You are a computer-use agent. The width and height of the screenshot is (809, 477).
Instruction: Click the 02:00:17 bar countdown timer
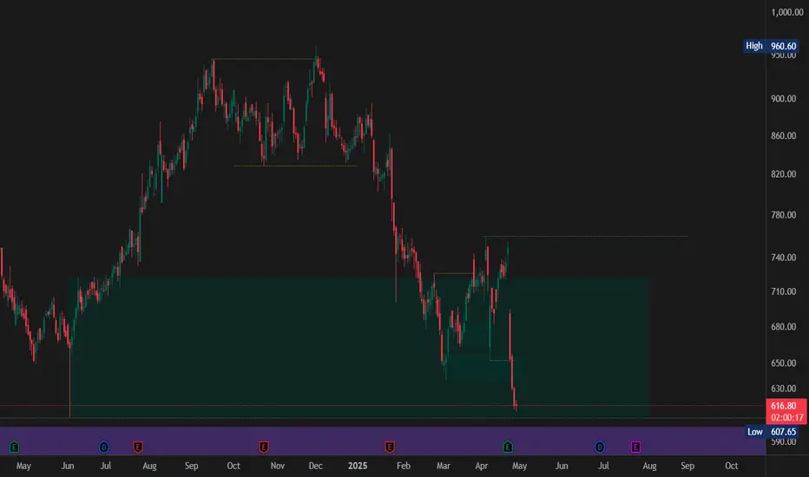coord(786,418)
